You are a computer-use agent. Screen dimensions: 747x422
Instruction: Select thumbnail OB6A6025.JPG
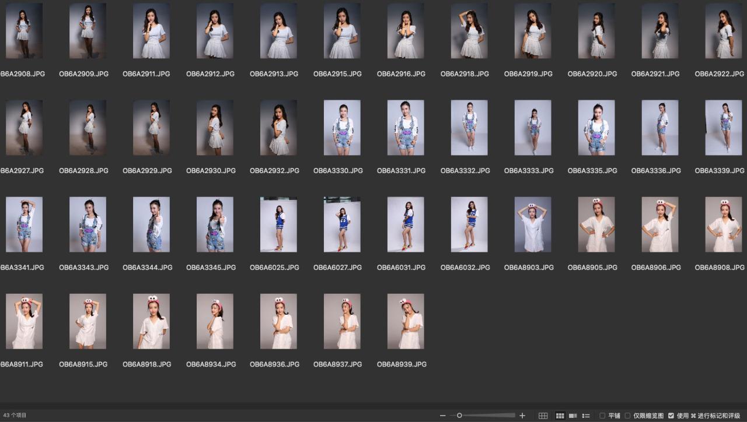click(278, 224)
